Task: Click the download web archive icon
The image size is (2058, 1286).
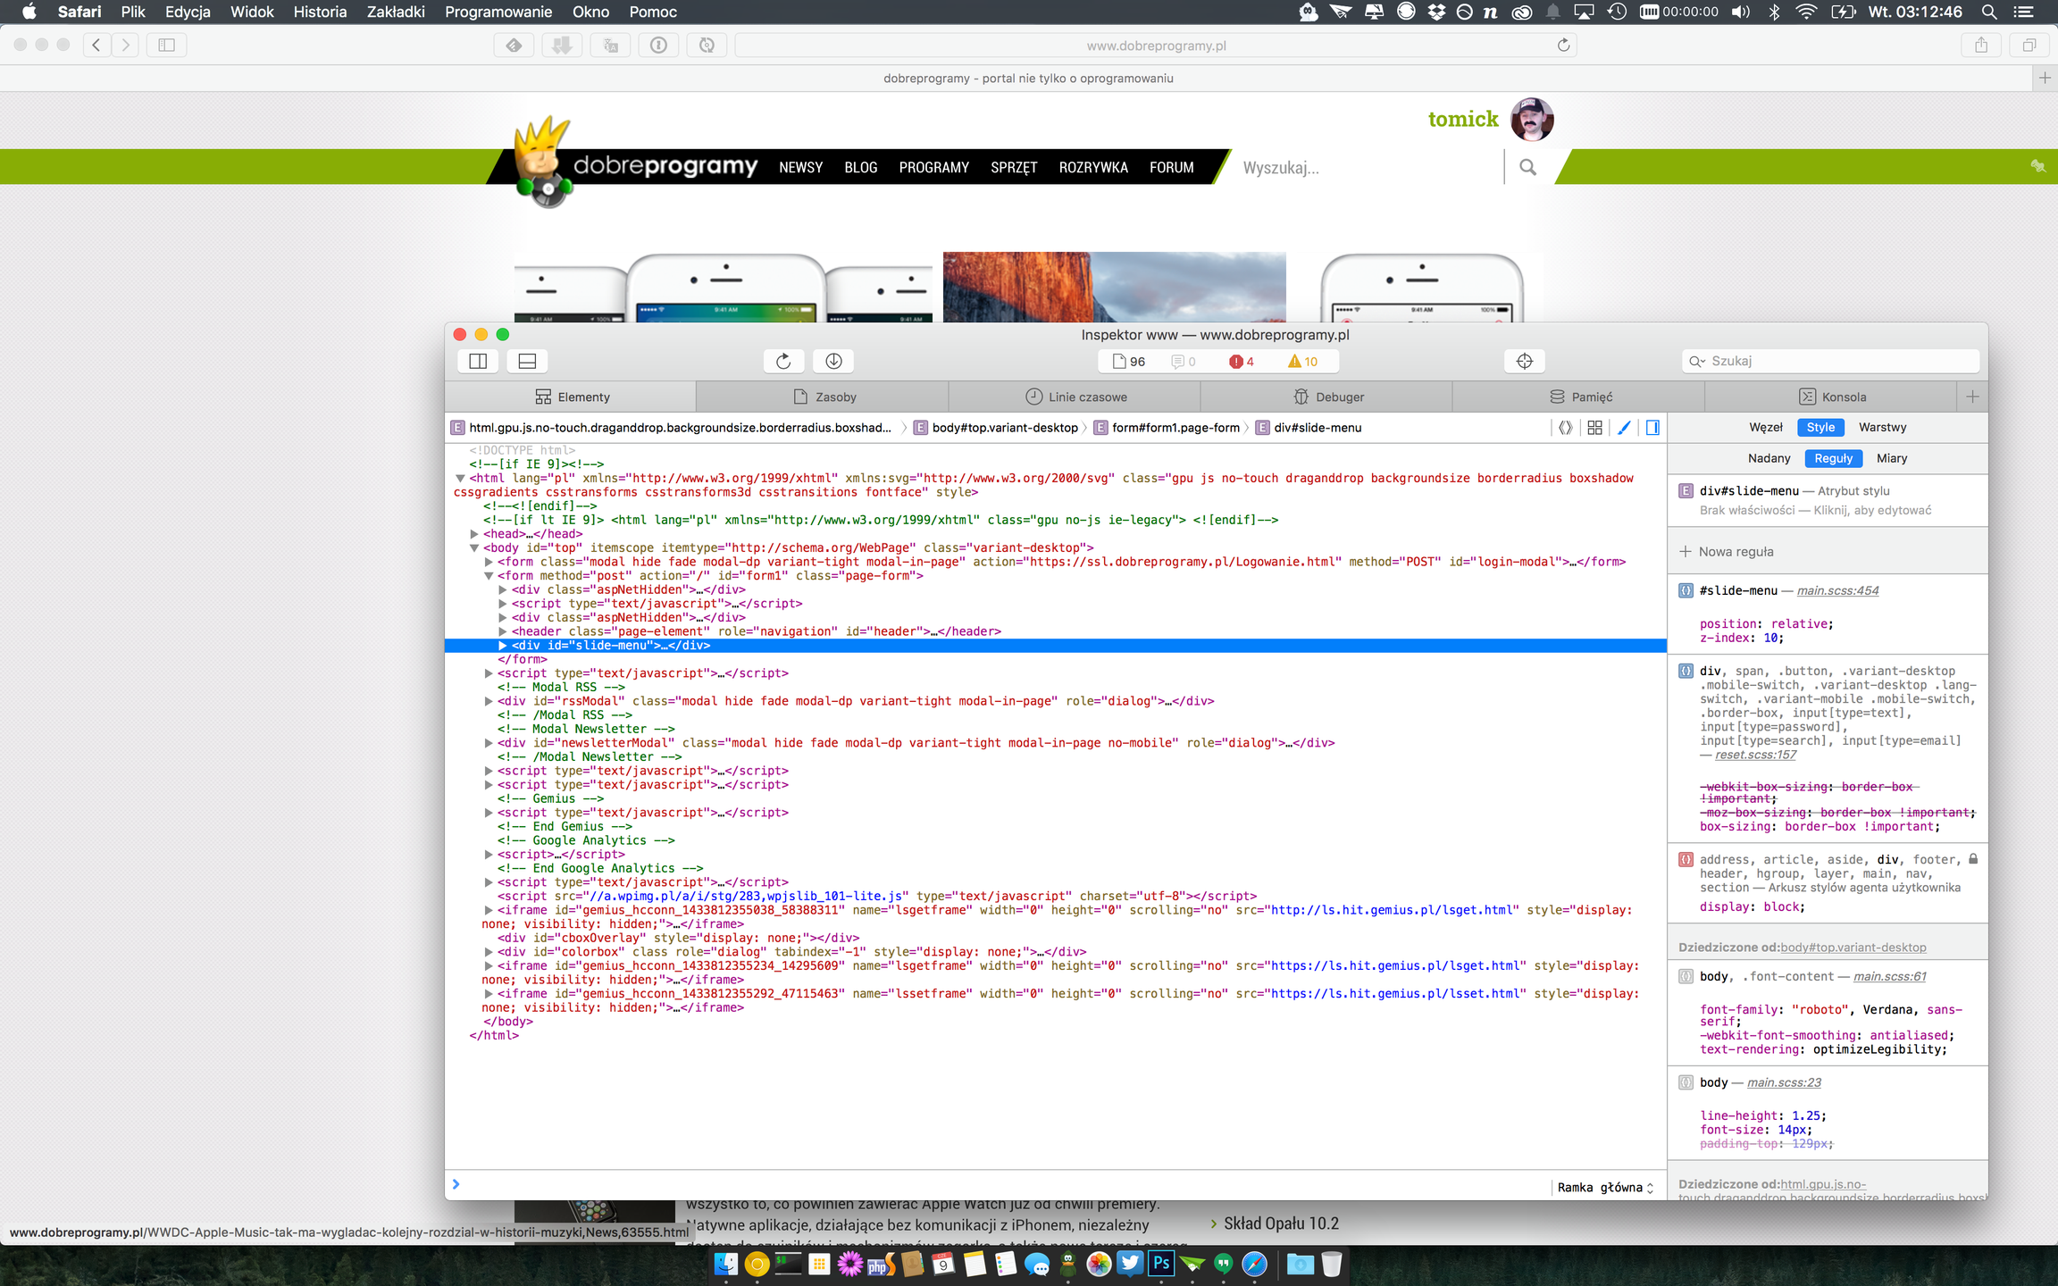Action: click(x=833, y=361)
